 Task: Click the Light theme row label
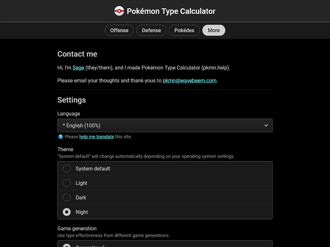coord(81,183)
